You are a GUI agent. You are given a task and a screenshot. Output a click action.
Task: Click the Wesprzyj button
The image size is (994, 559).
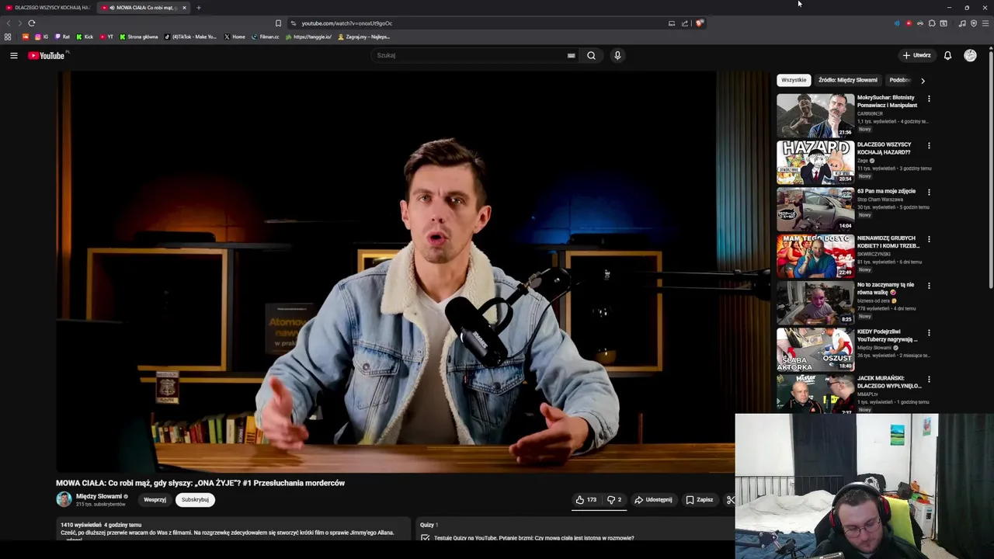tap(155, 500)
